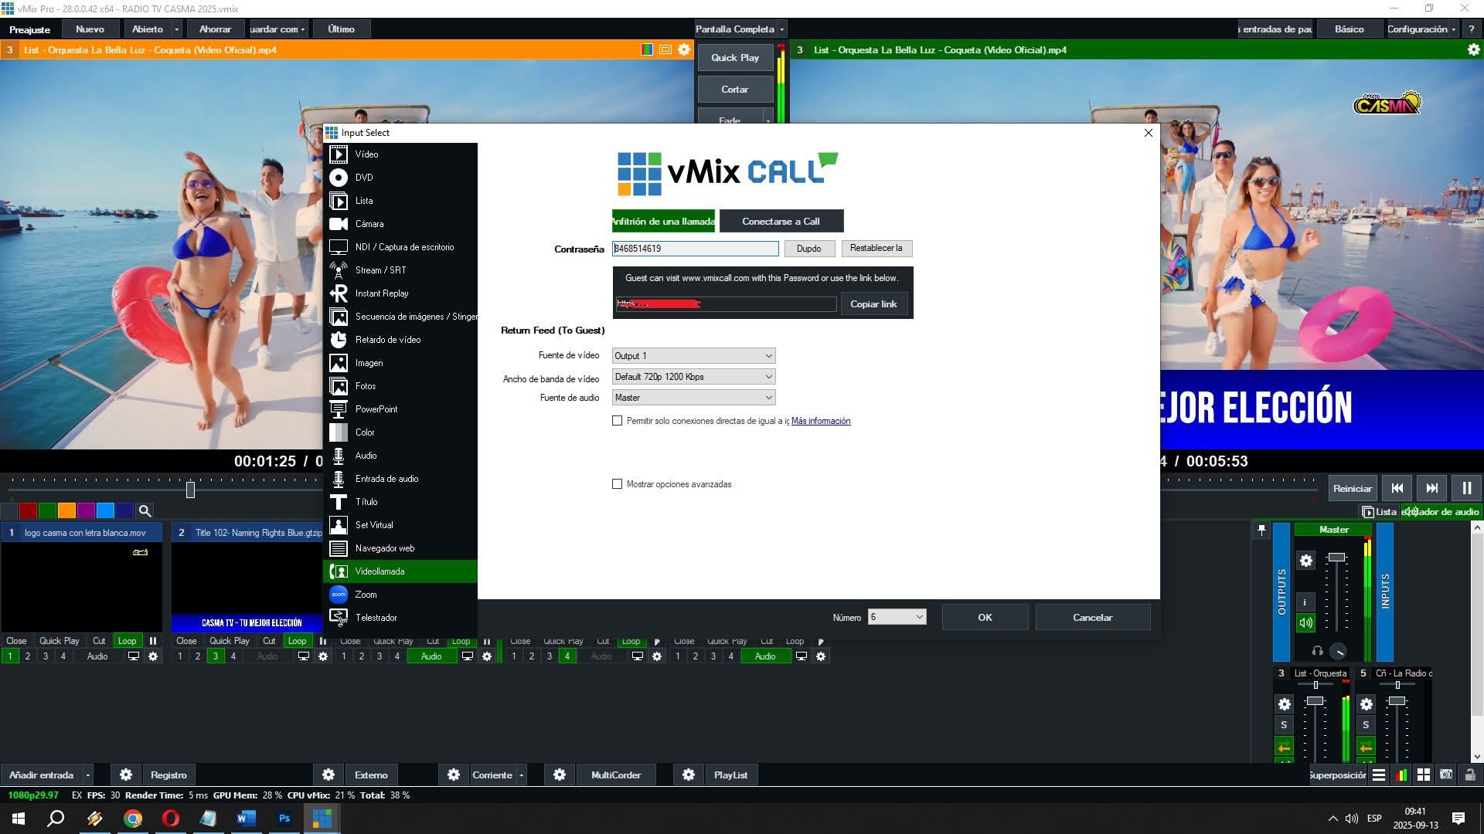Pause the output playback
The image size is (1484, 834).
(1467, 488)
